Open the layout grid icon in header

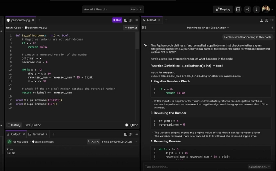tap(238, 9)
